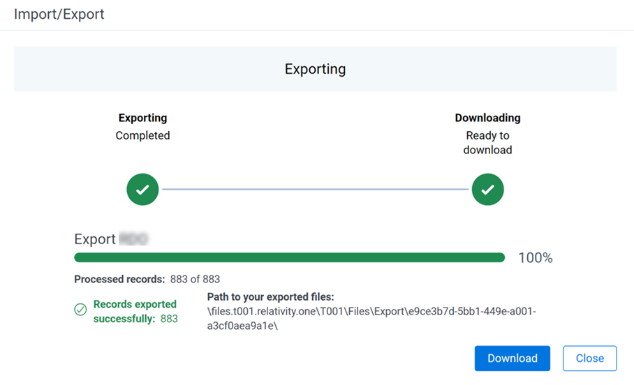Click Path to your exported files label

coord(270,297)
